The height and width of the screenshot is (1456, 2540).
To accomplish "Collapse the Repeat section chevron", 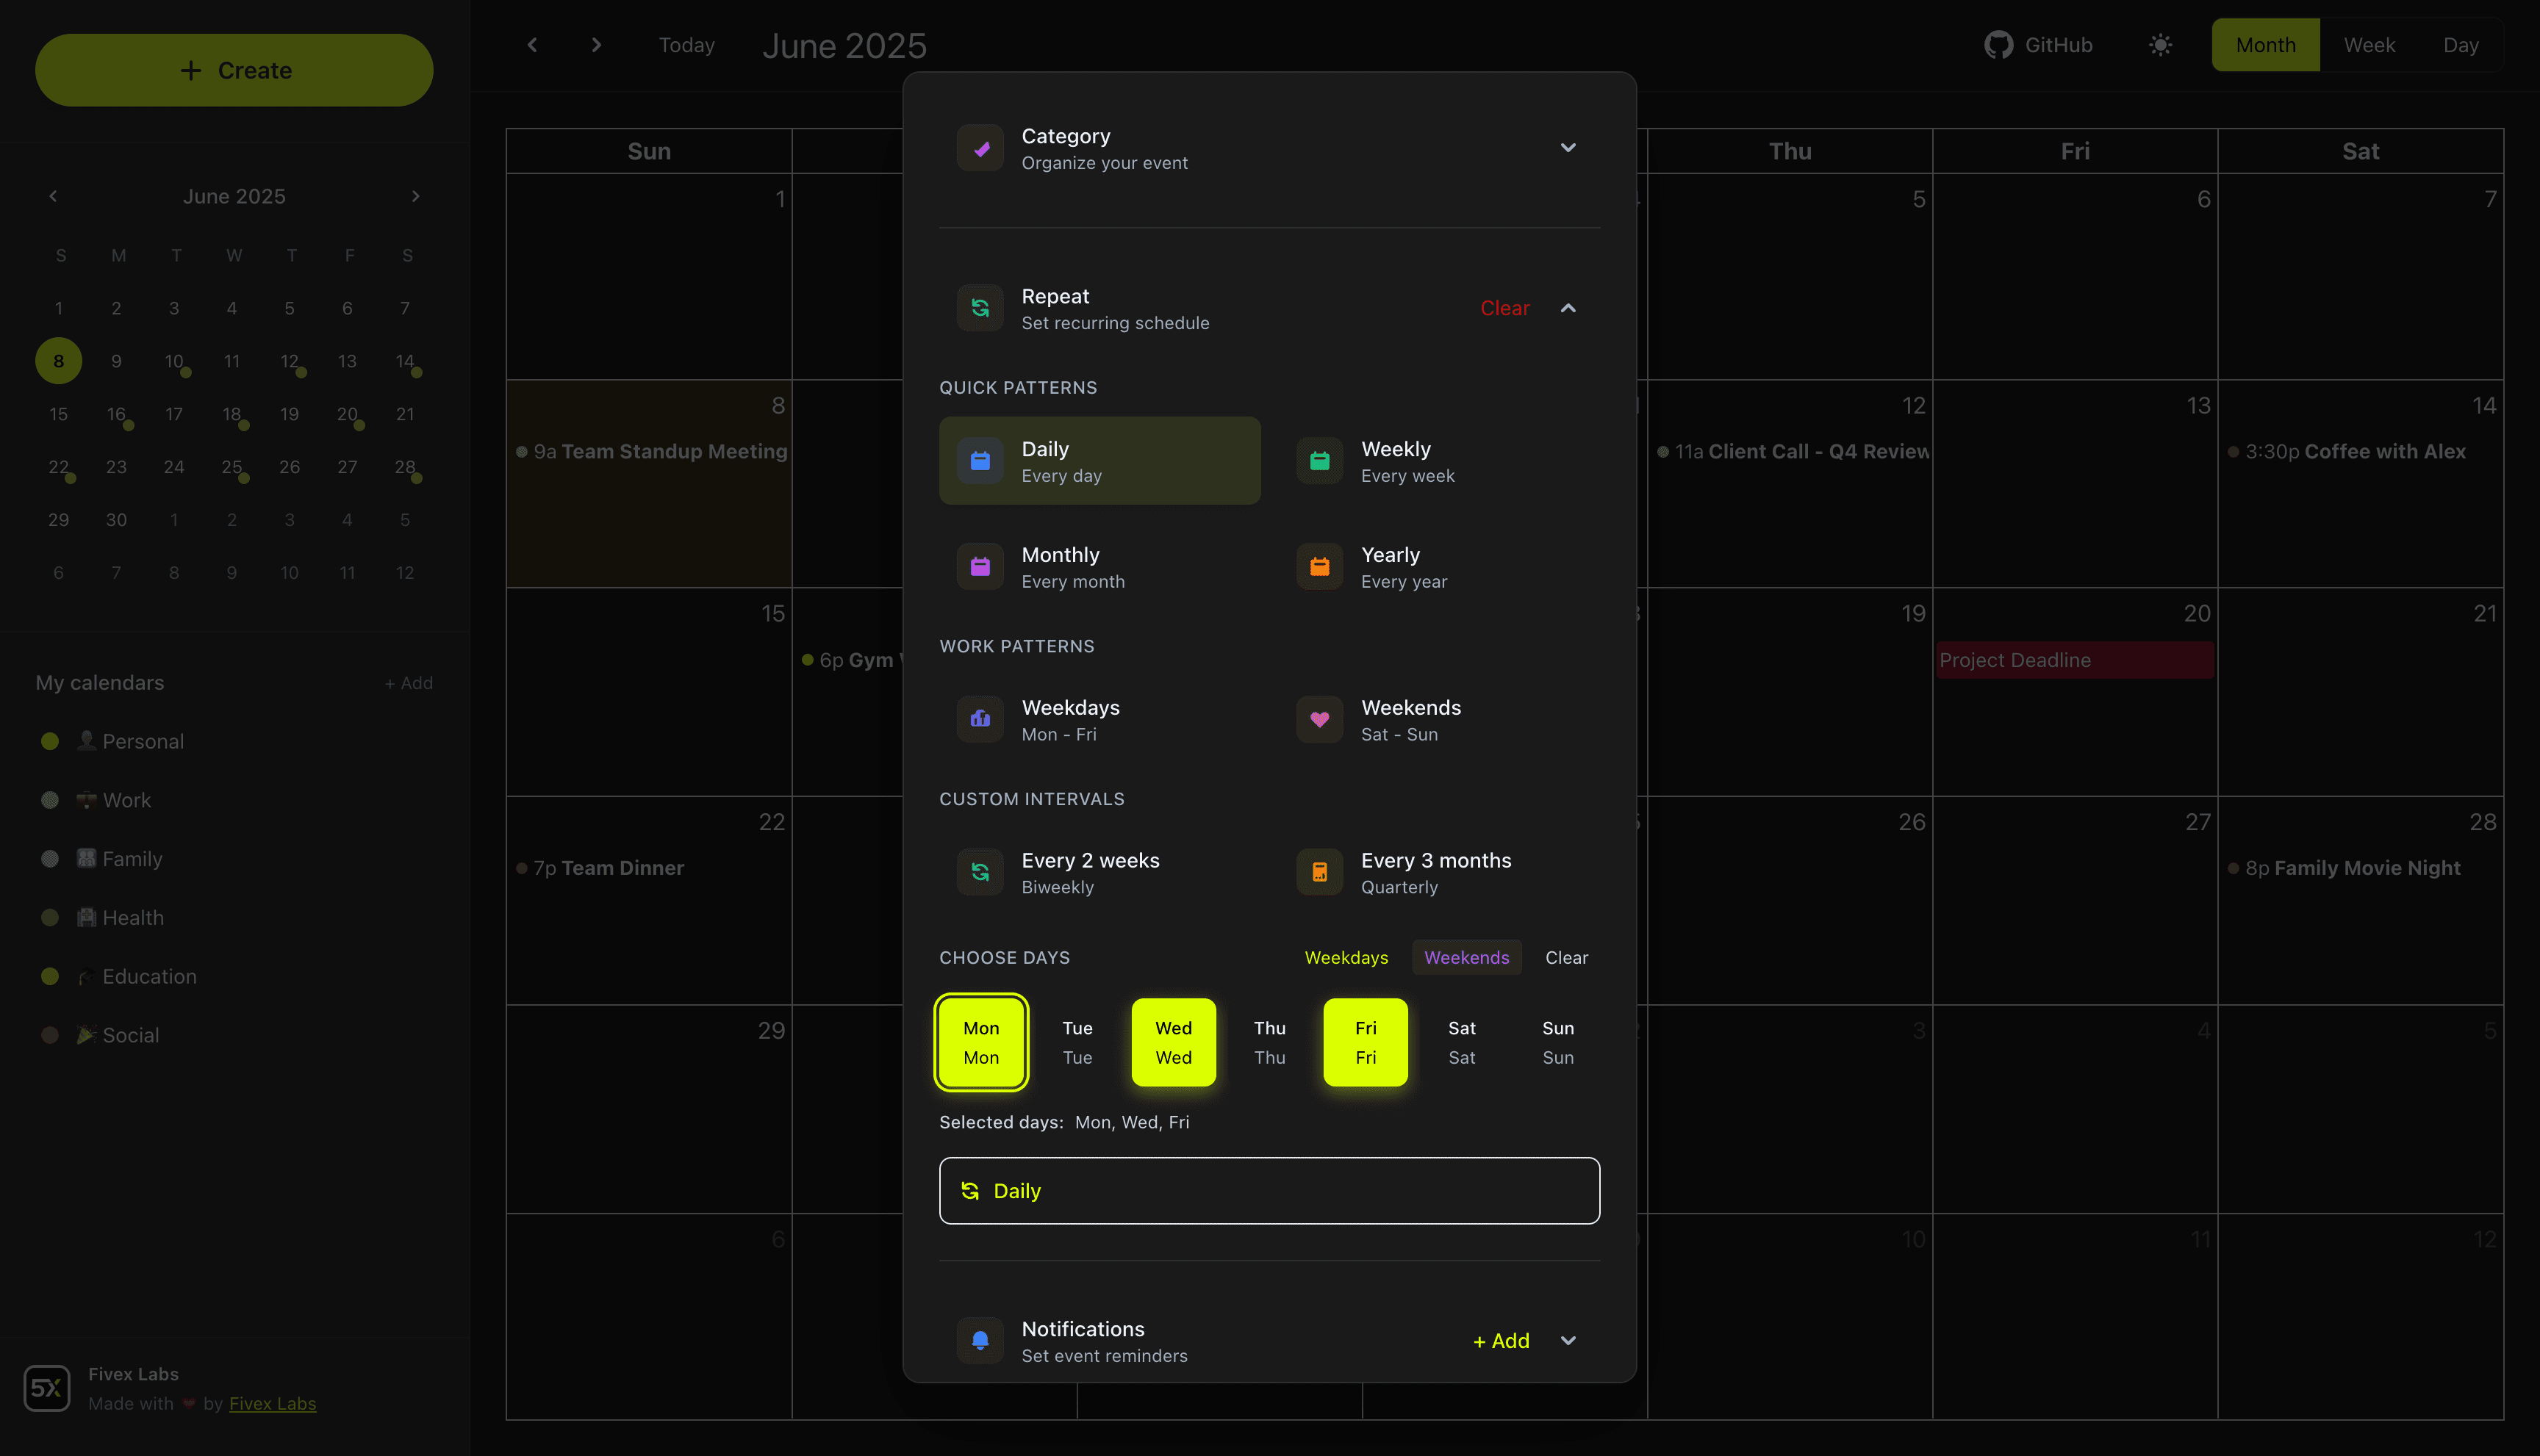I will (x=1568, y=308).
